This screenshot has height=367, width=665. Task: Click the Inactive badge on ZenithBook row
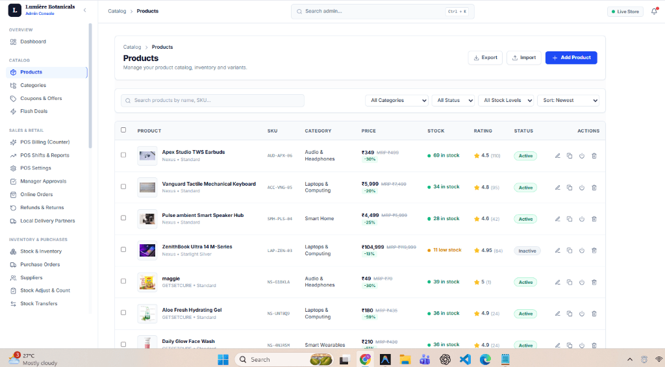click(527, 251)
